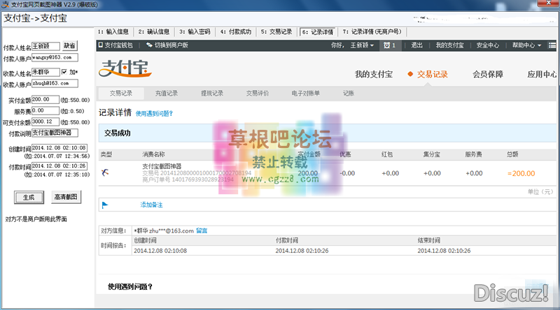
Task: Select the 电子对账单 sub-tab
Action: point(306,94)
